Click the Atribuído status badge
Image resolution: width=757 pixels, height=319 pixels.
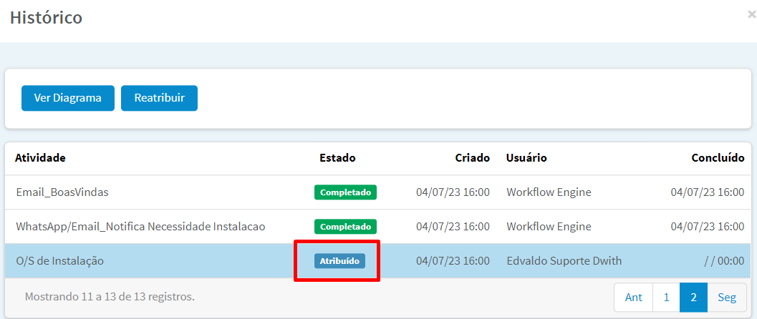pyautogui.click(x=340, y=260)
